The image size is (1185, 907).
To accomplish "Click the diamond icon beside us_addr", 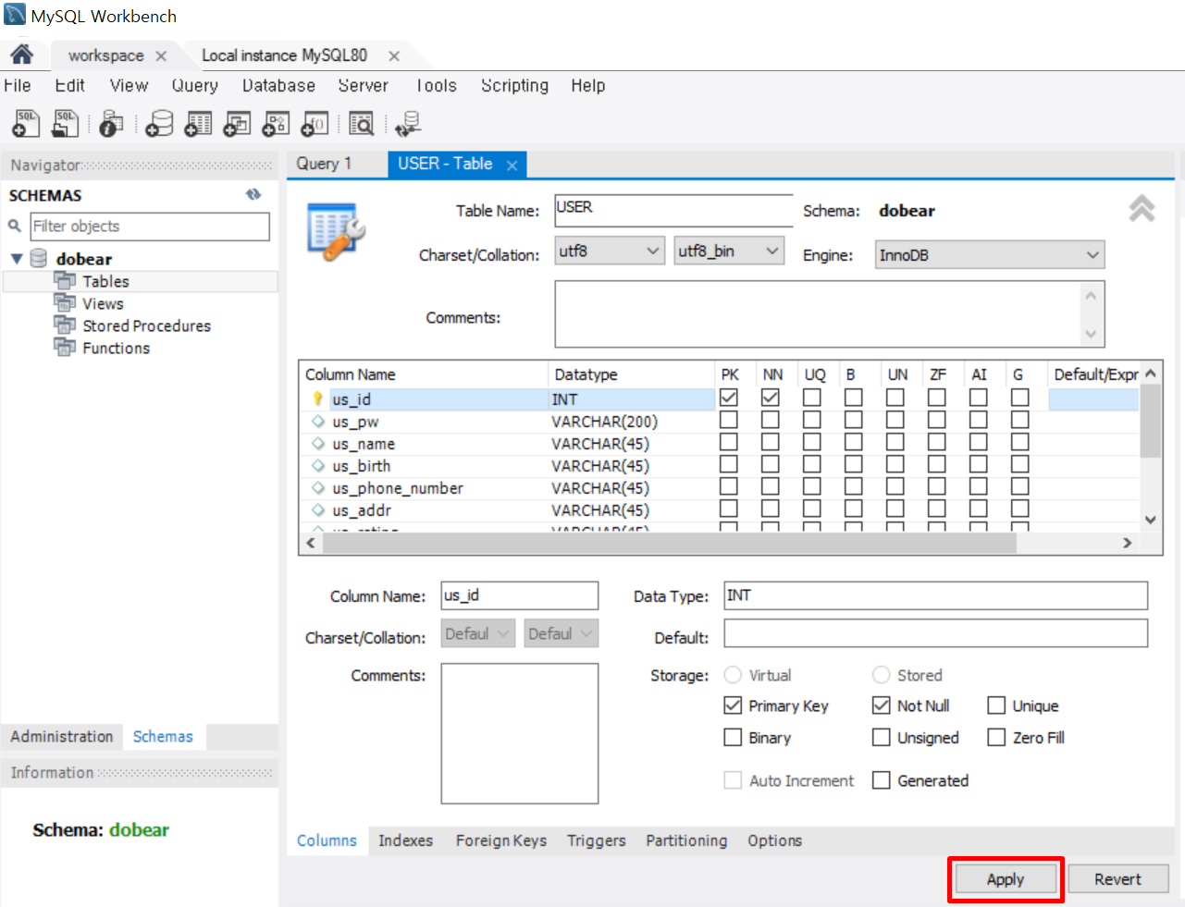I will tap(318, 510).
